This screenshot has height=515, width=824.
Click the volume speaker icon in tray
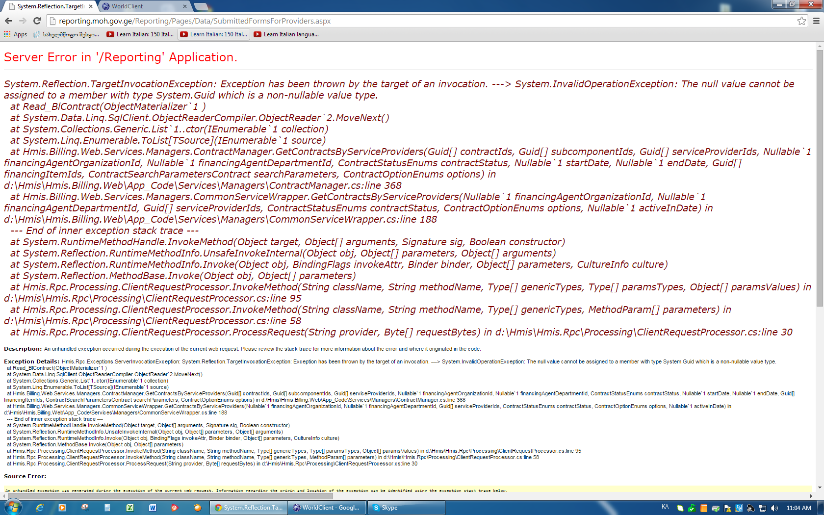(774, 508)
